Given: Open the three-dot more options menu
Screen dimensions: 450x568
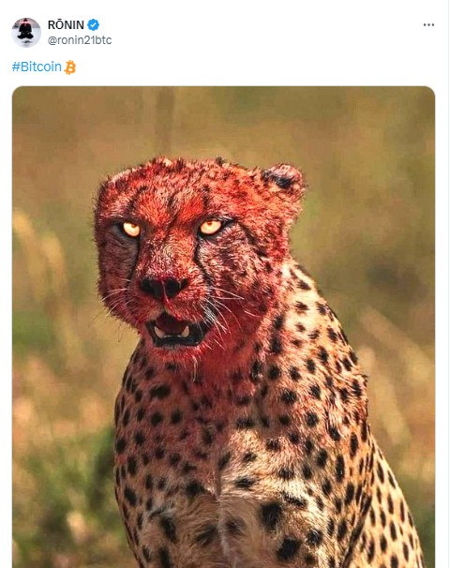Looking at the screenshot, I should (428, 25).
